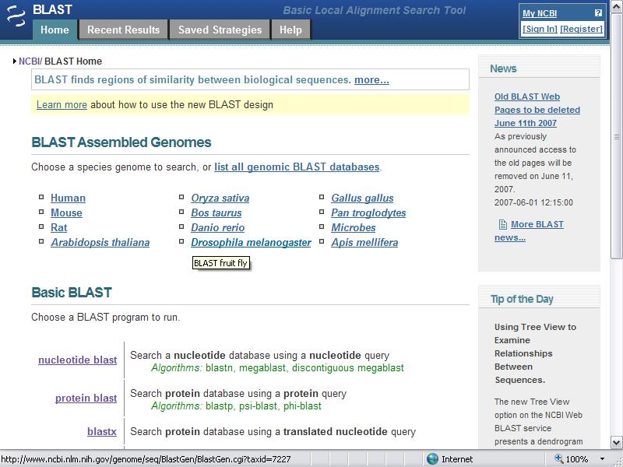Click the More BLAST news link
The image size is (623, 467).
tap(529, 230)
